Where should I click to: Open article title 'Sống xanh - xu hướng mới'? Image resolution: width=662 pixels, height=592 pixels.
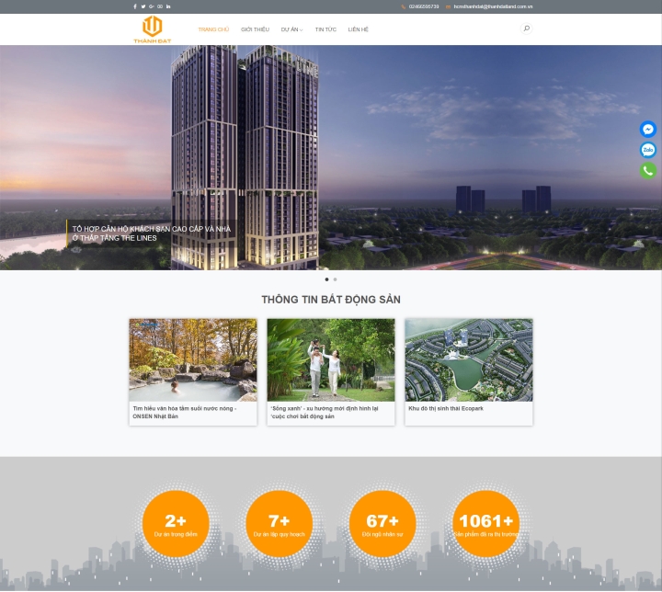(325, 413)
